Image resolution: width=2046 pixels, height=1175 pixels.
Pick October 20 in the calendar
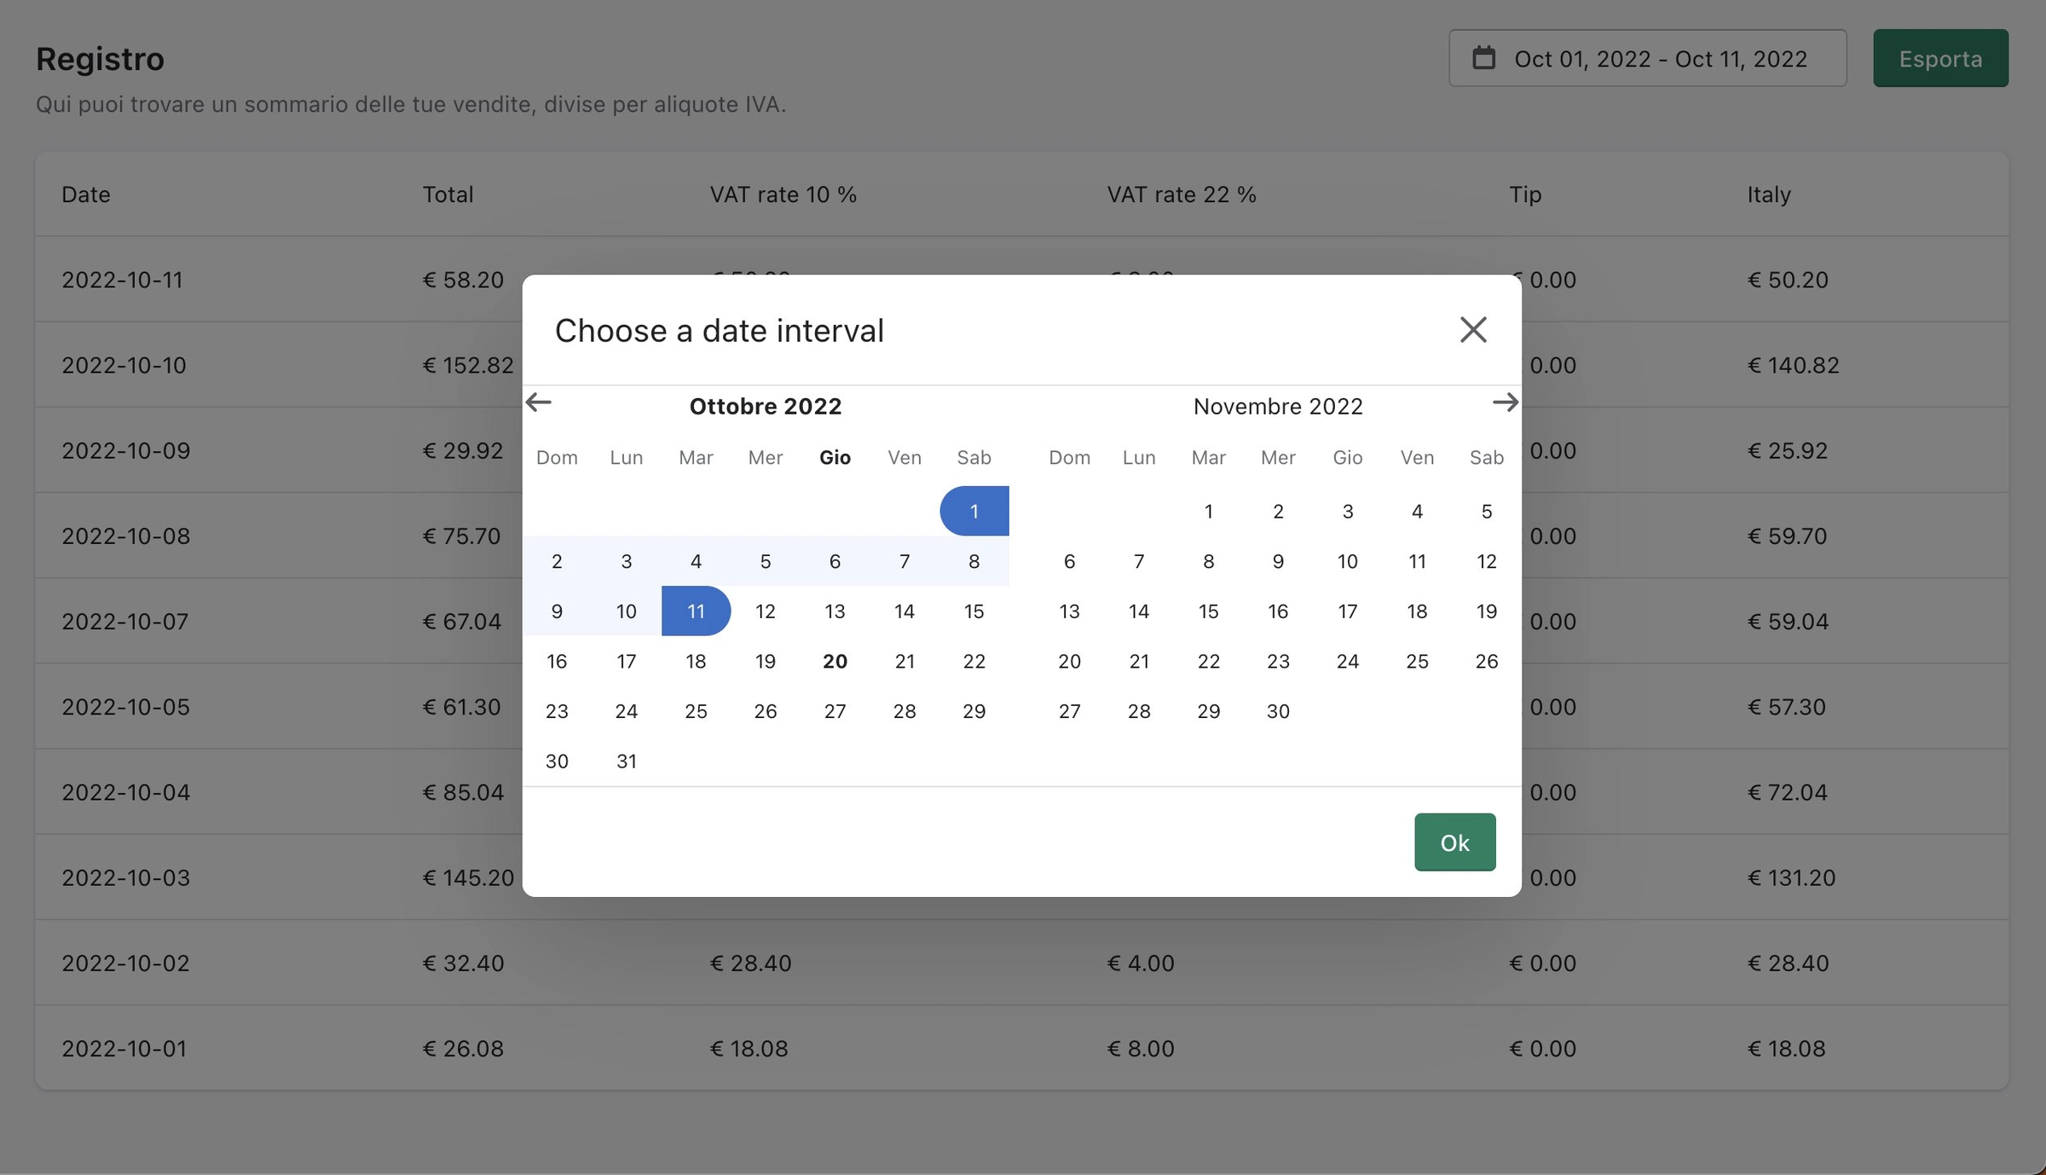tap(835, 662)
